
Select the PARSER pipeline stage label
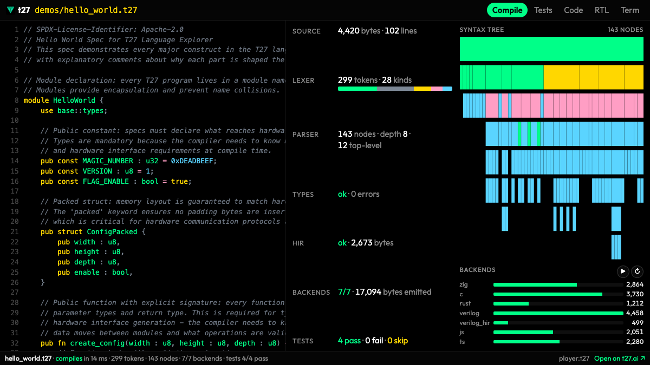pyautogui.click(x=305, y=135)
